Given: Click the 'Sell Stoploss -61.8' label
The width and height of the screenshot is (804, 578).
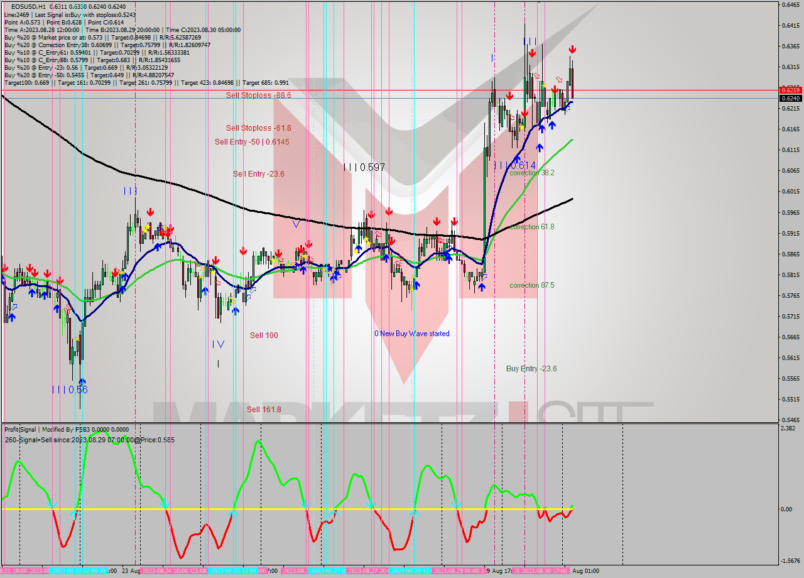Looking at the screenshot, I should [x=258, y=128].
